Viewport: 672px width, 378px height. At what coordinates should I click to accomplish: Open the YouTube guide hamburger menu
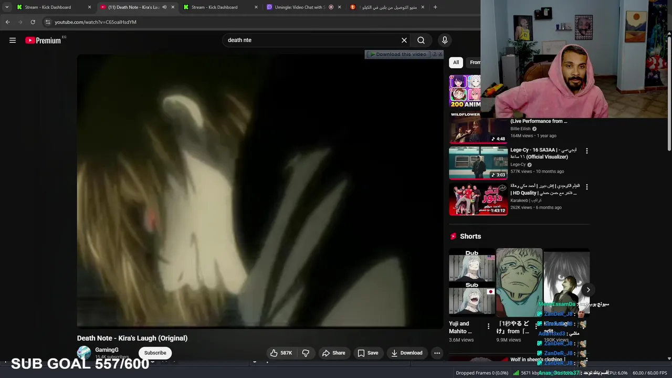click(13, 40)
